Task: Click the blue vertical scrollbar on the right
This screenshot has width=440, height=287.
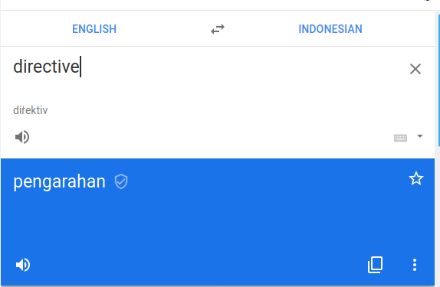Action: point(438,80)
